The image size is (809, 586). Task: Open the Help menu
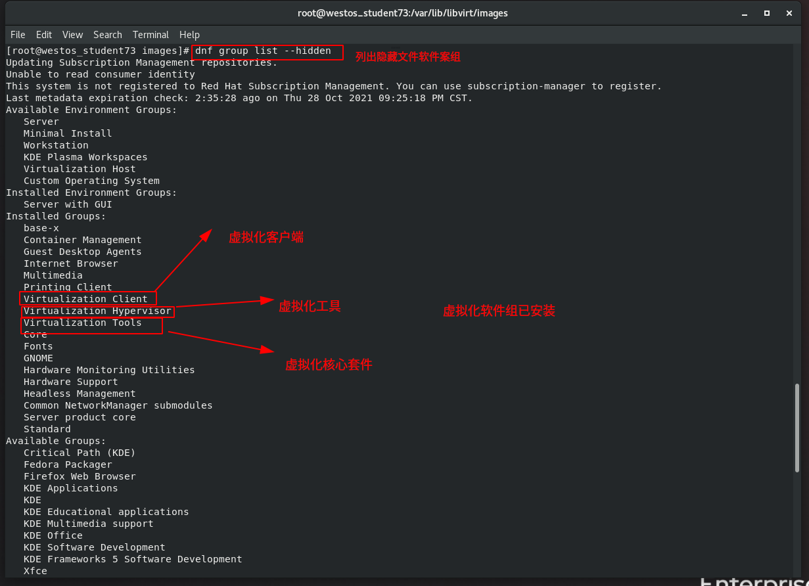tap(189, 35)
